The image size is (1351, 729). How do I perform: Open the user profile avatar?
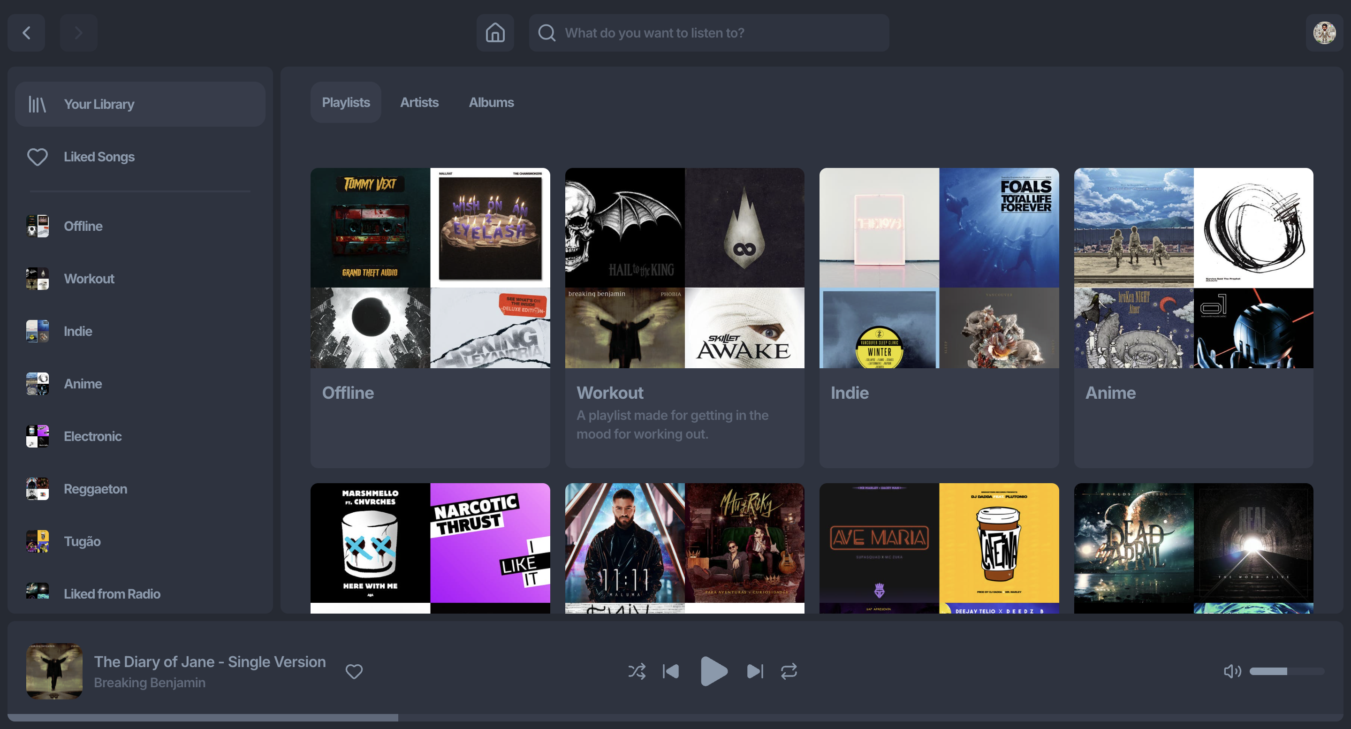pos(1324,33)
